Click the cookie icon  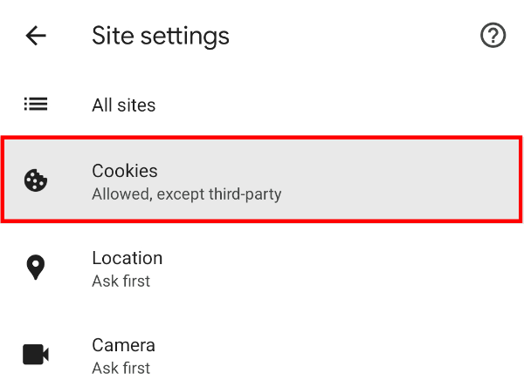coord(36,180)
